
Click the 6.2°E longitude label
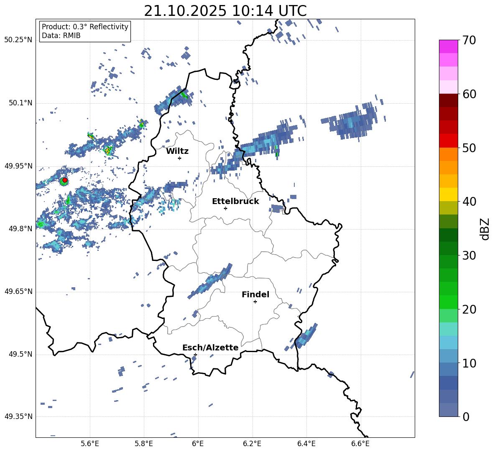coord(252,444)
